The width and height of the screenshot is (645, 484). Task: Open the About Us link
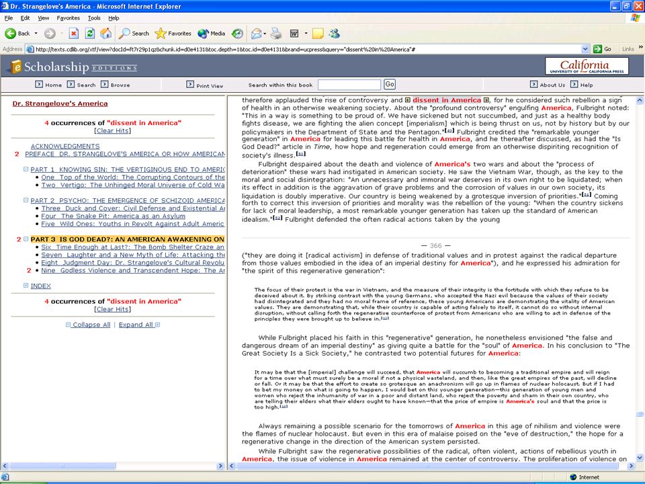pyautogui.click(x=548, y=85)
